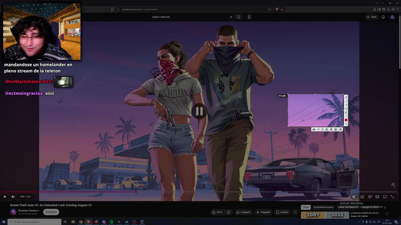Screen dimensions: 401x225
Task: Undo the last Lightshot annotation
Action: 346,124
